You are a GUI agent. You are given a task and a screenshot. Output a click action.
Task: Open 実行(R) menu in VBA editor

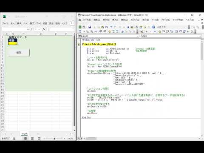145,20
